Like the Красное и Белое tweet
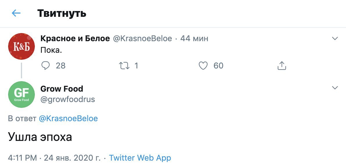 tap(203, 66)
